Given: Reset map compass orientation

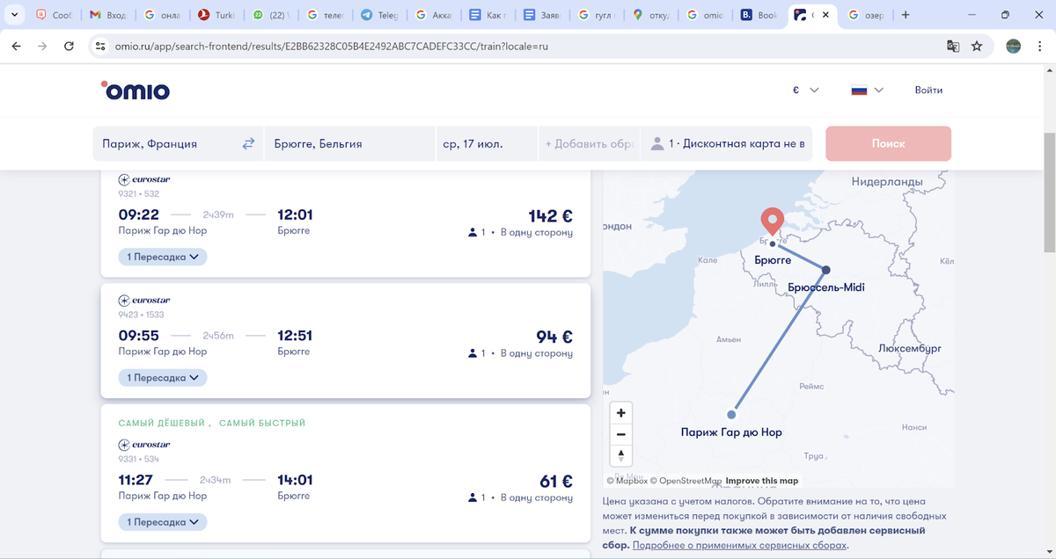Looking at the screenshot, I should (x=621, y=455).
